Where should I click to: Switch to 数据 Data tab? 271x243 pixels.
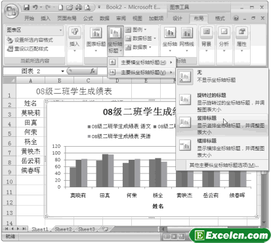pyautogui.click(x=104, y=18)
